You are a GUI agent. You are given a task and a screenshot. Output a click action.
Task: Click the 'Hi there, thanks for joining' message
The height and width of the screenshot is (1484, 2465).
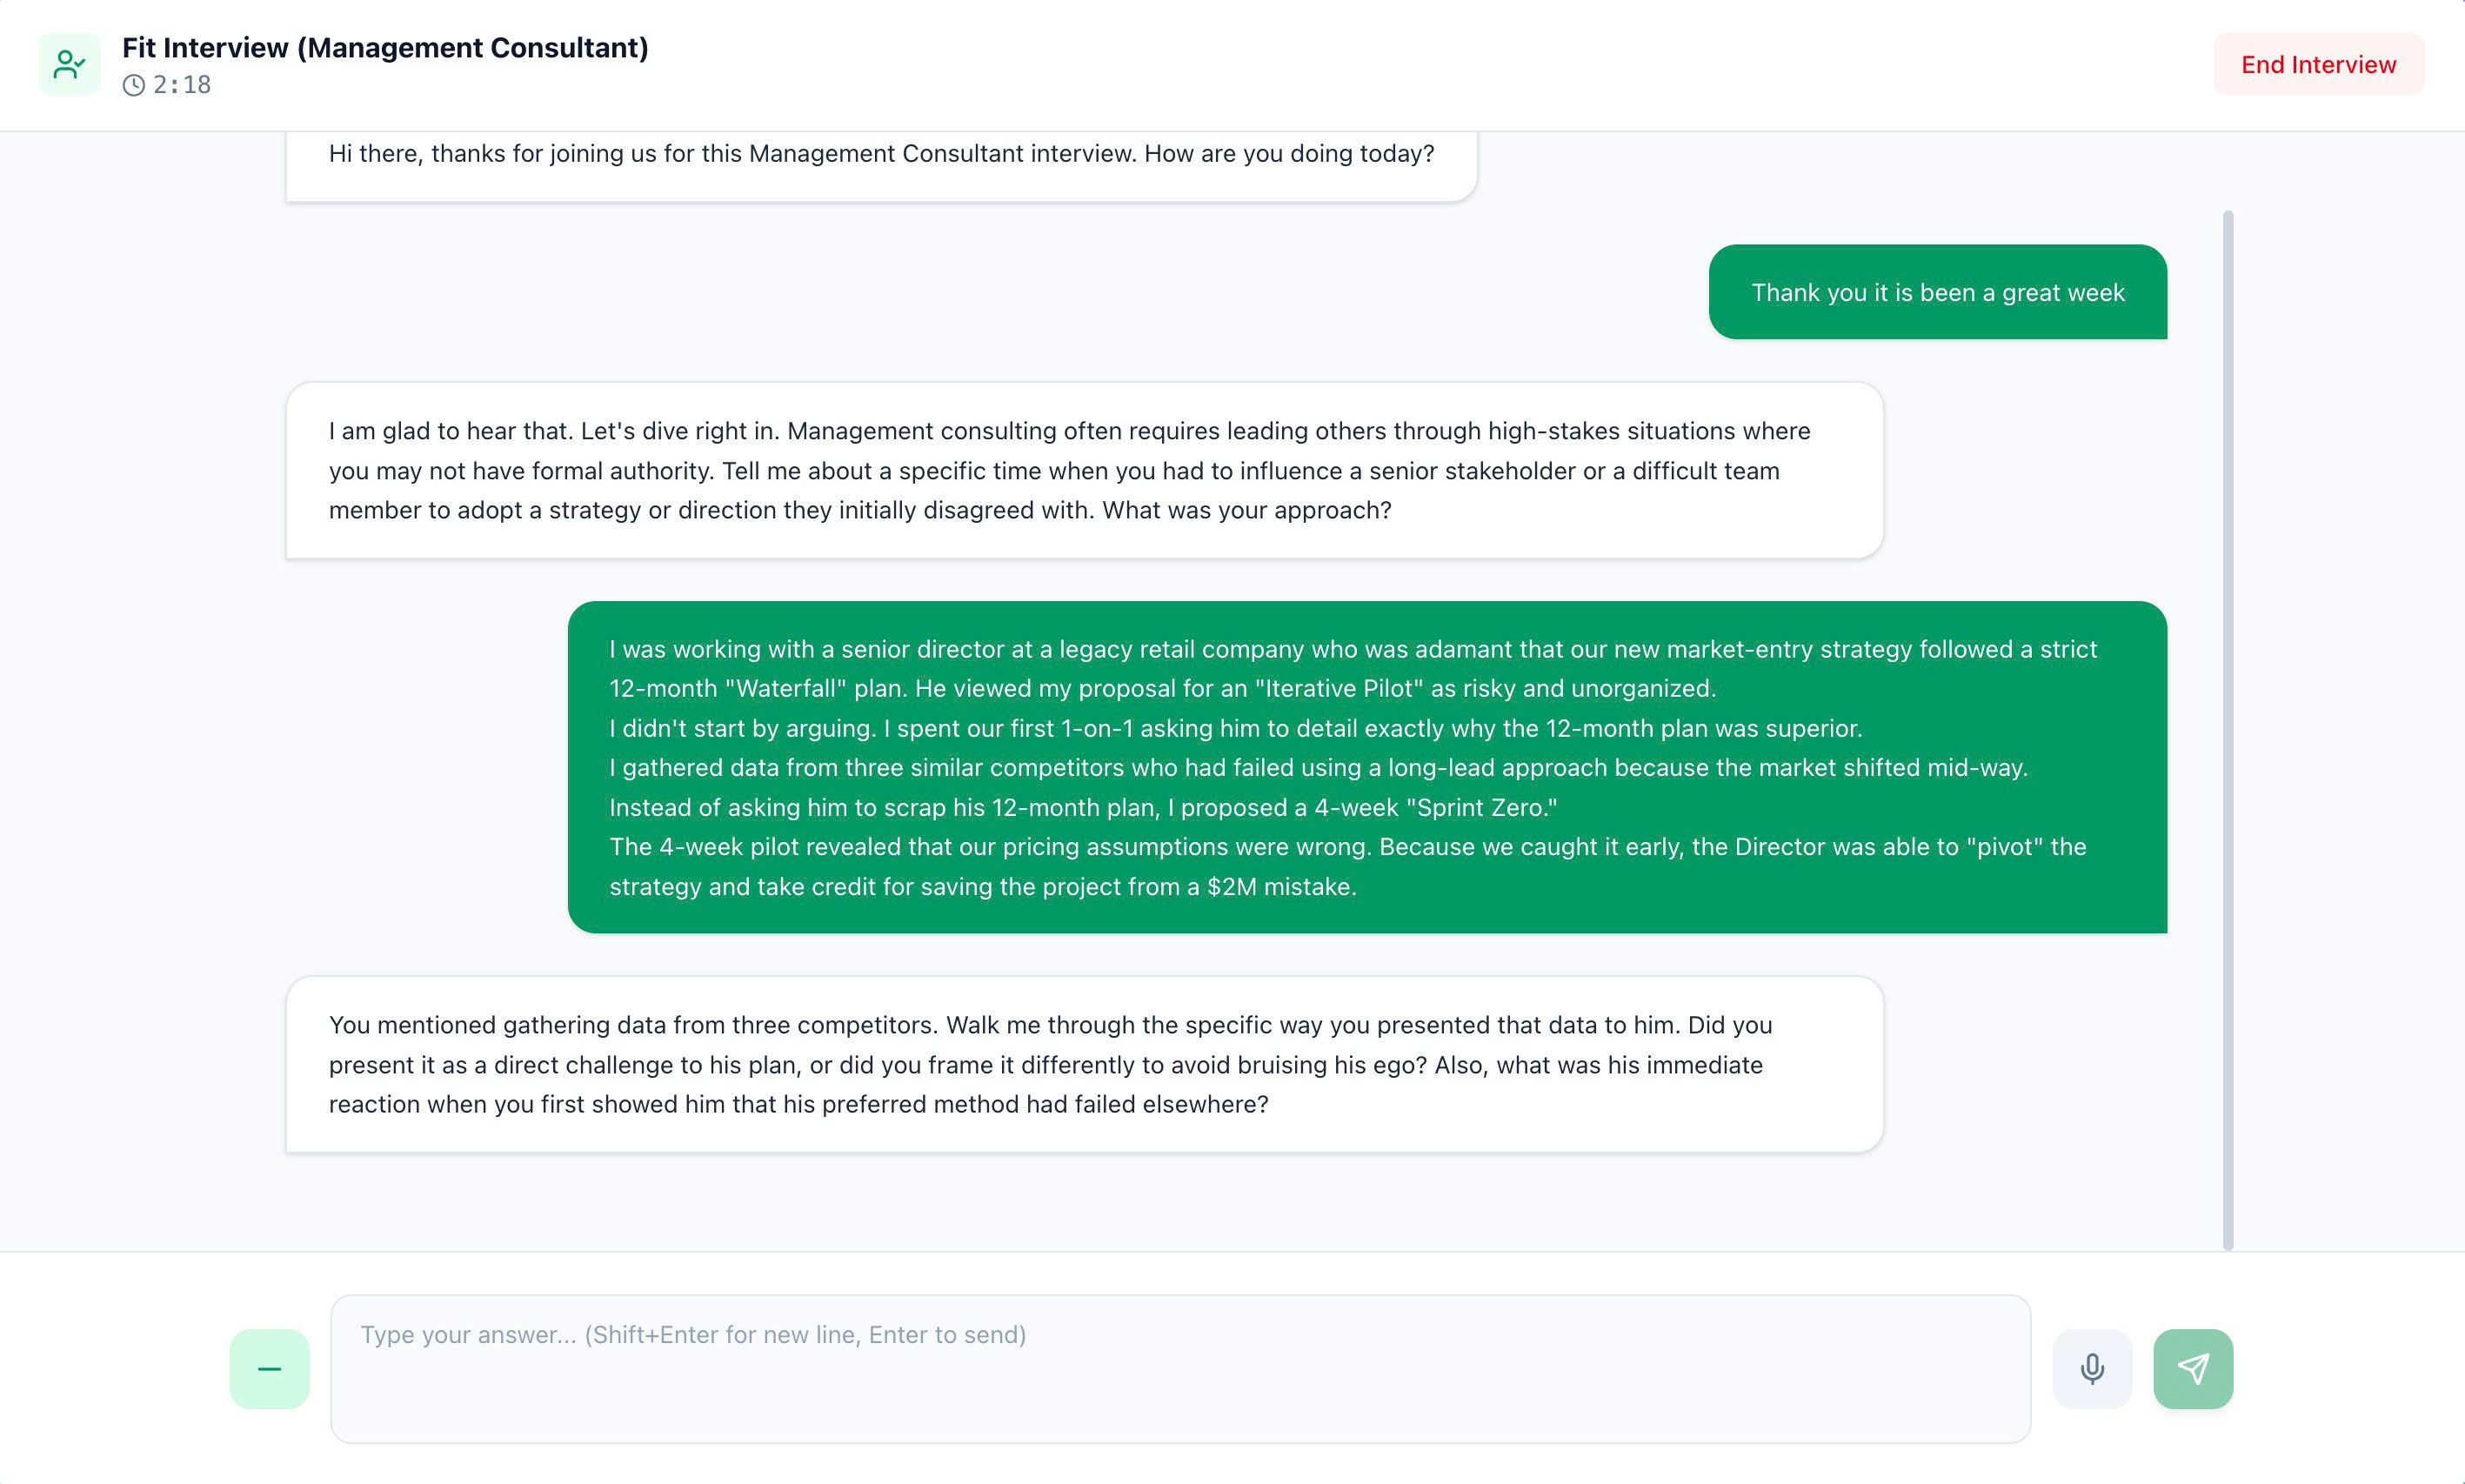[880, 154]
